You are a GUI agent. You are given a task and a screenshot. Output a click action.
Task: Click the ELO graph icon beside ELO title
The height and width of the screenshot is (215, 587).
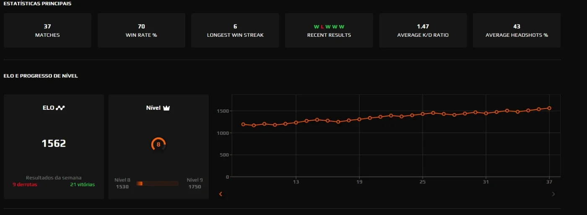[x=60, y=108]
